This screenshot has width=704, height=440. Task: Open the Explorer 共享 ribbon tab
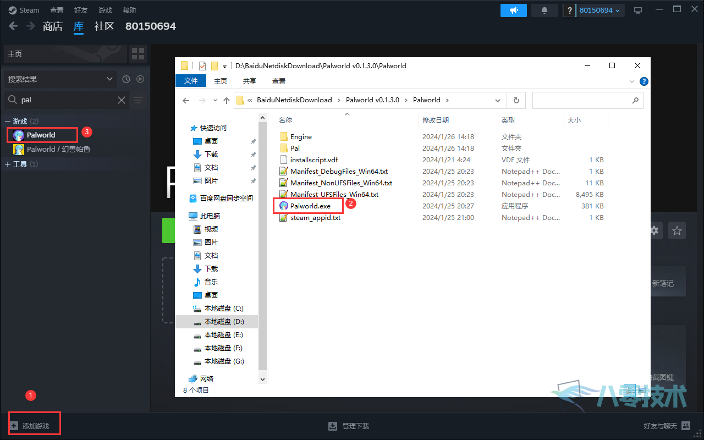click(x=250, y=81)
